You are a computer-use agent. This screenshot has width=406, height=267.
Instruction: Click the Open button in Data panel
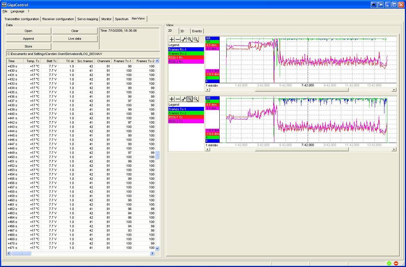click(29, 31)
